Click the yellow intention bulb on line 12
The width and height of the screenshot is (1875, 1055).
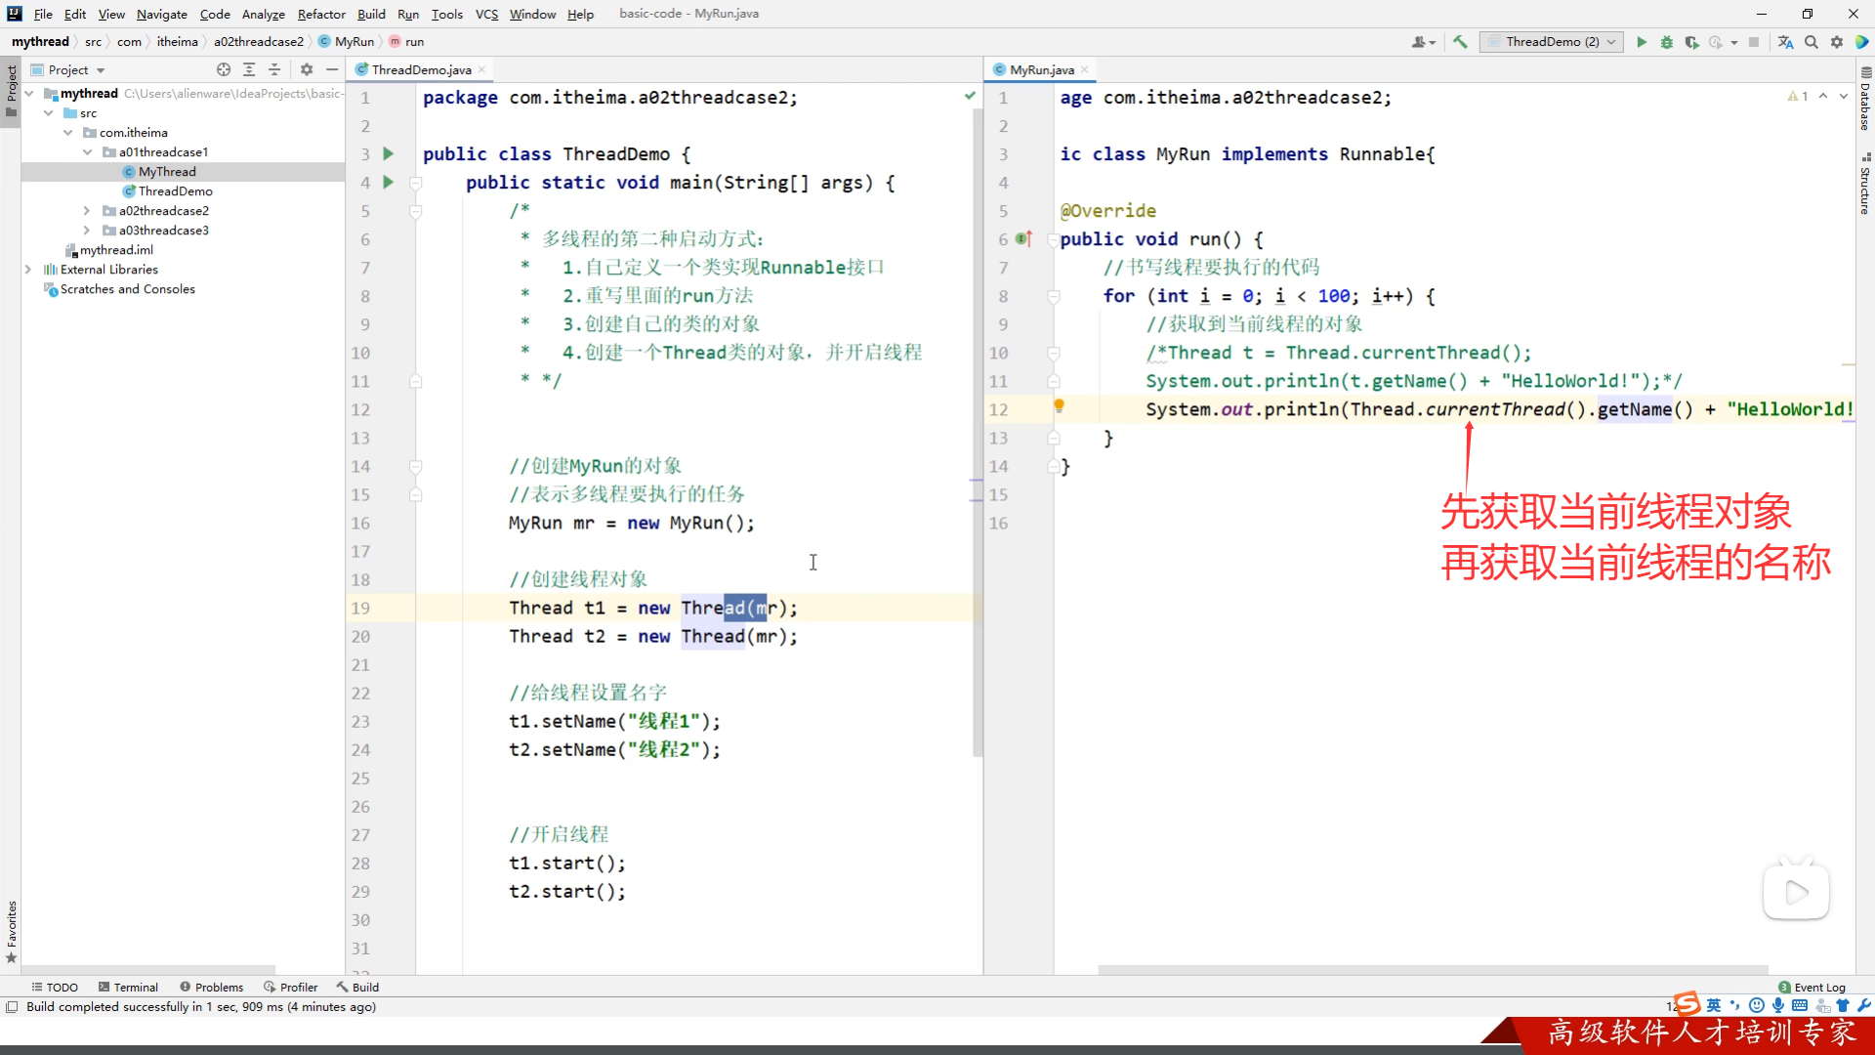[1059, 405]
